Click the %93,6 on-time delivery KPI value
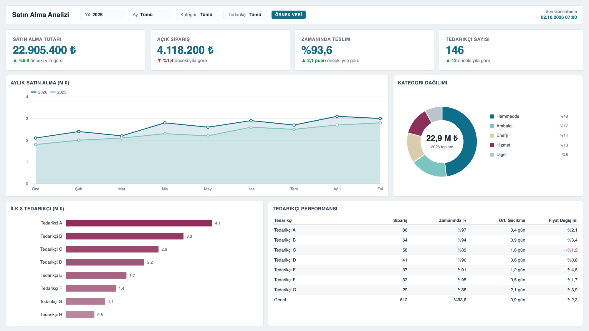This screenshot has width=589, height=331. pos(317,50)
